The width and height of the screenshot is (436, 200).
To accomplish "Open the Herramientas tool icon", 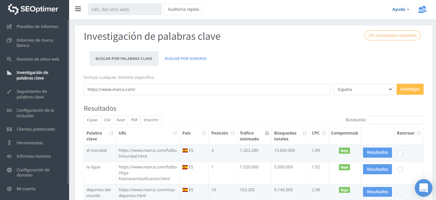I will [x=9, y=143].
